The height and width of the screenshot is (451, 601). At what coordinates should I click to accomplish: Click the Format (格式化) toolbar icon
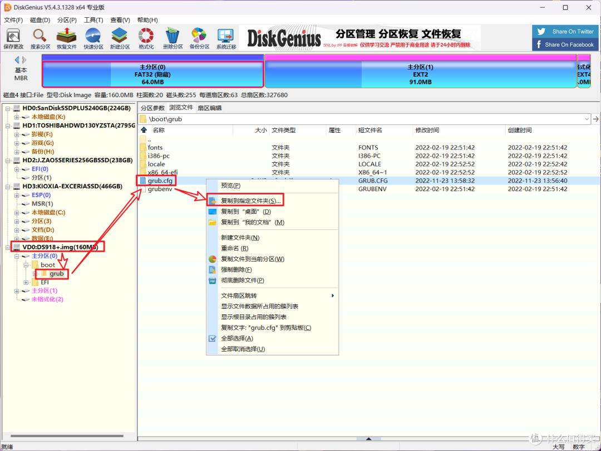tap(146, 38)
